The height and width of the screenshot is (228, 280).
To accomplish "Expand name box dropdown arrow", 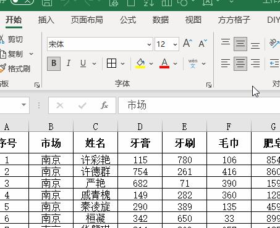I will [x=23, y=105].
